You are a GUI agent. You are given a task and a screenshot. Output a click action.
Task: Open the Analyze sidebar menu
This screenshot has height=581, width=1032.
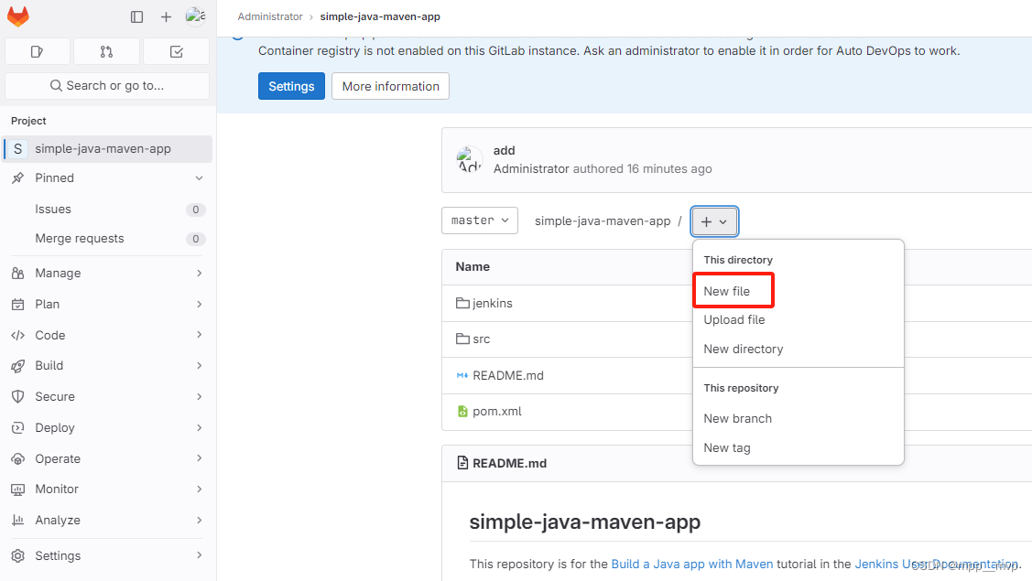tap(108, 520)
